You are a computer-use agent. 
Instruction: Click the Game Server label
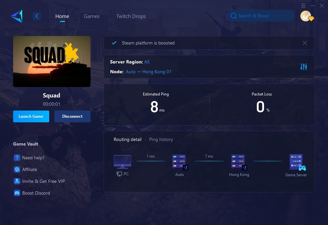[296, 175]
